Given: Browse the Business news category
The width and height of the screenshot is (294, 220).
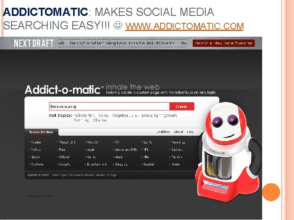Looking at the screenshot, I should pyautogui.click(x=177, y=150).
